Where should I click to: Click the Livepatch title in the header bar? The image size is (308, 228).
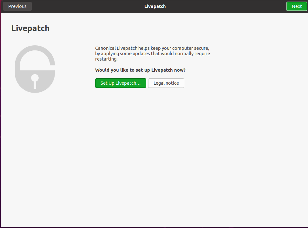coord(155,6)
